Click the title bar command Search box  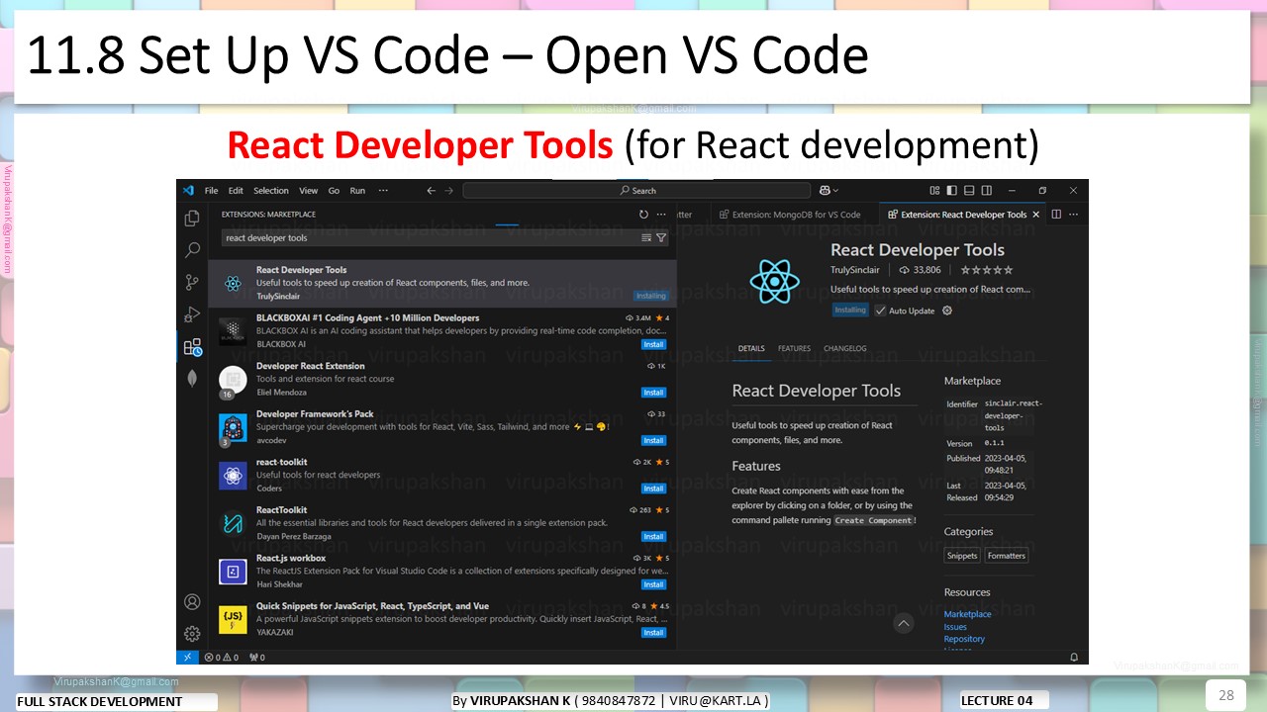coord(636,190)
